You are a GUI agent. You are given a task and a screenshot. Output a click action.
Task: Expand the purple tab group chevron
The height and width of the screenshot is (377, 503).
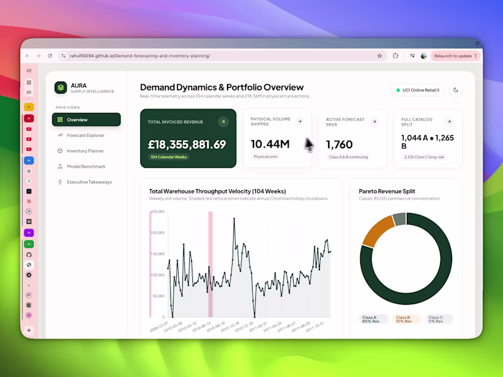pyautogui.click(x=29, y=232)
